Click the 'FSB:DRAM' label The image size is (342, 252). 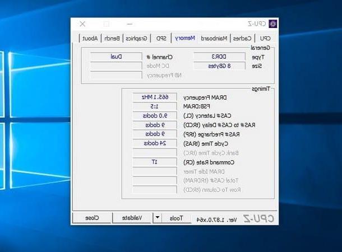coord(197,106)
